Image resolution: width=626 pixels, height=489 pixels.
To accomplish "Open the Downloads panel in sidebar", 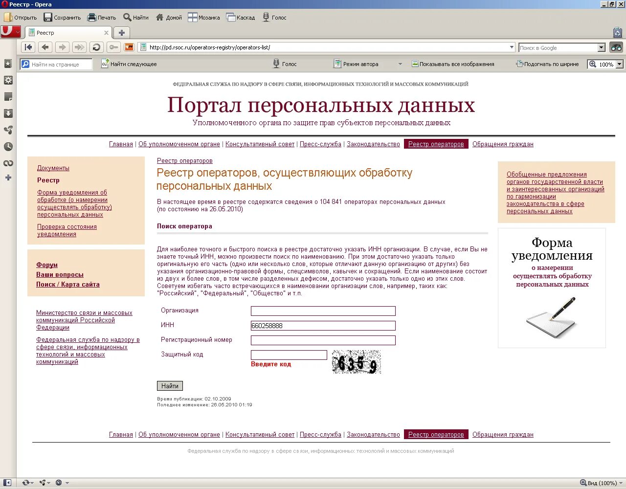I will click(8, 113).
